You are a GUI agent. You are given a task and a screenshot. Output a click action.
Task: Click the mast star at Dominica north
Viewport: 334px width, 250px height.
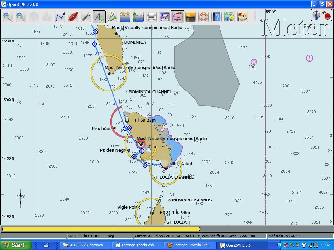116,33
